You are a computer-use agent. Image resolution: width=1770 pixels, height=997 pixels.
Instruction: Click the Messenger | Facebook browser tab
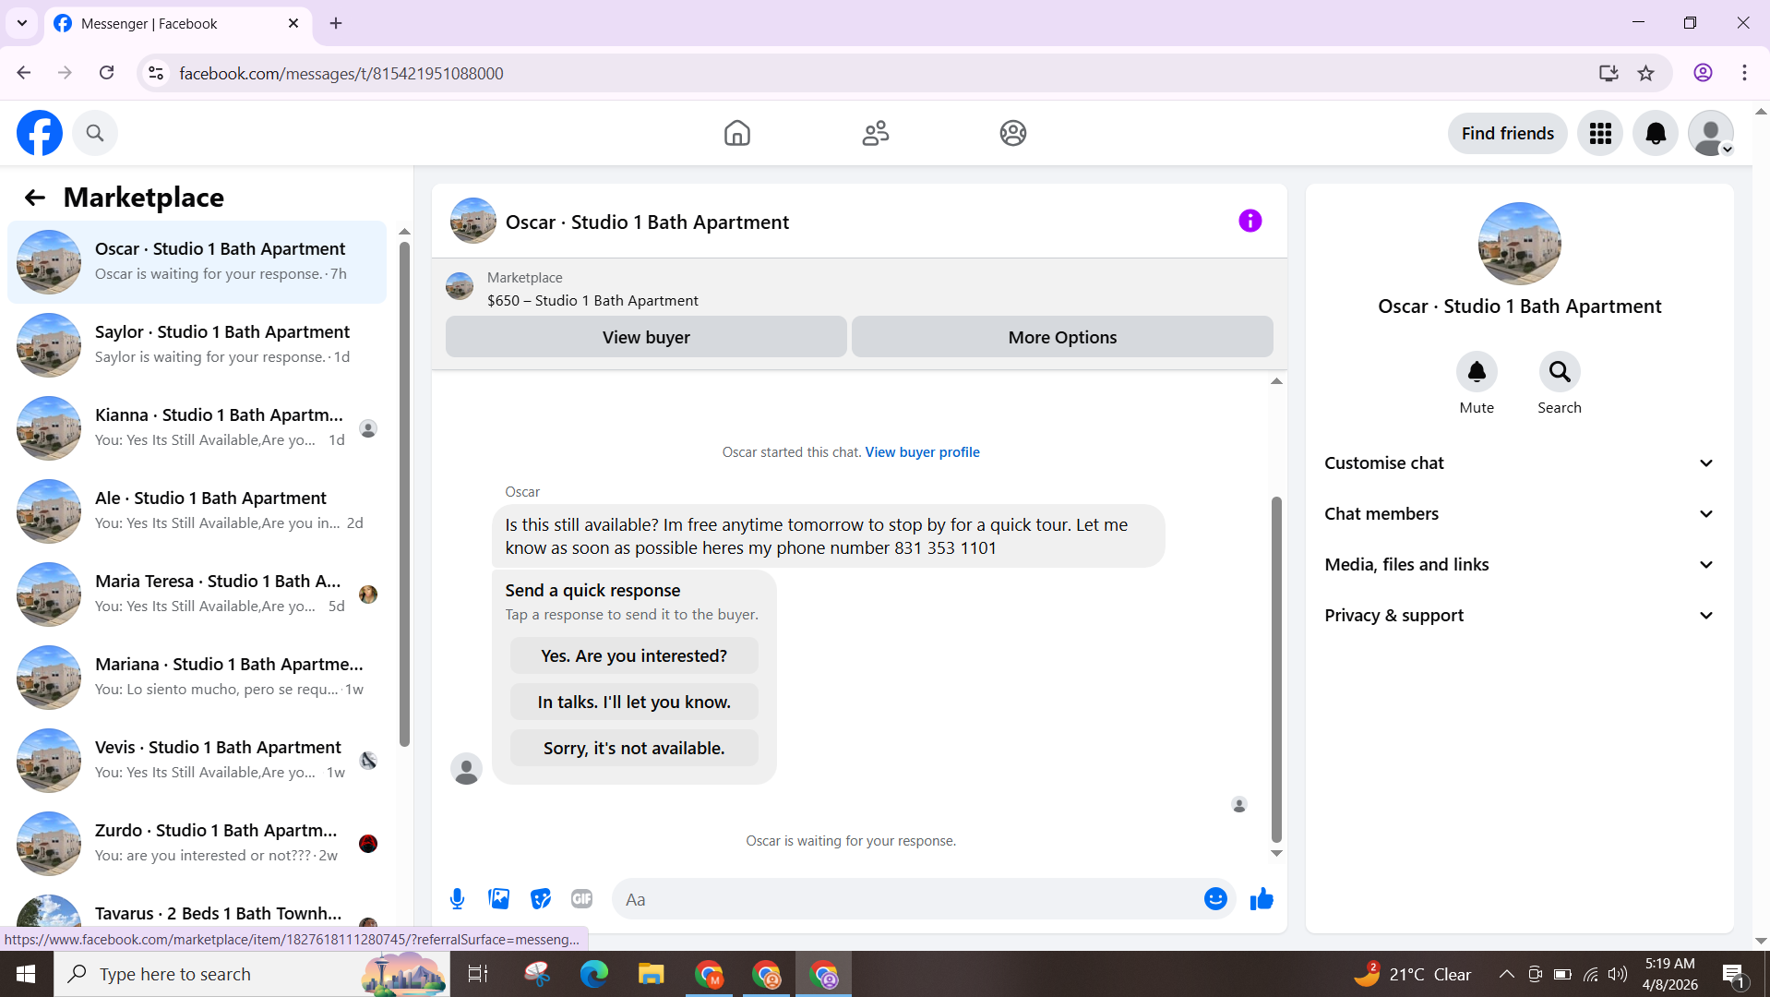(x=177, y=23)
